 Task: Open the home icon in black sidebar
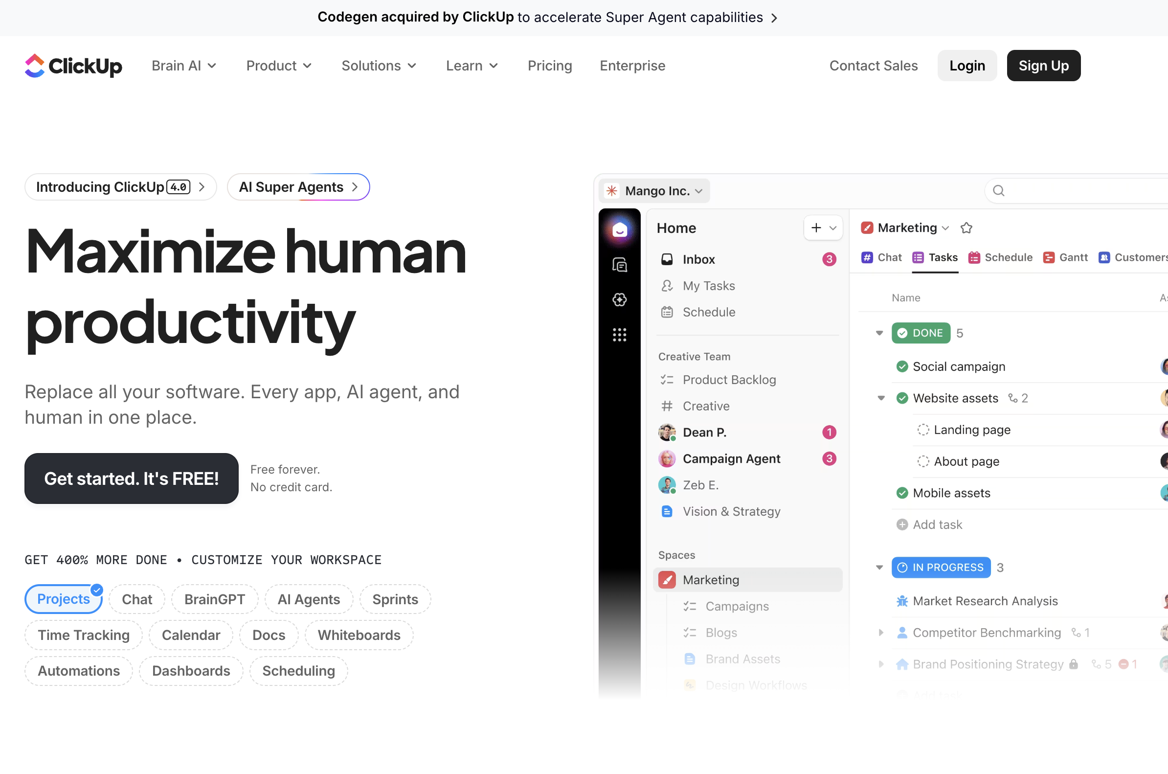[x=619, y=229]
